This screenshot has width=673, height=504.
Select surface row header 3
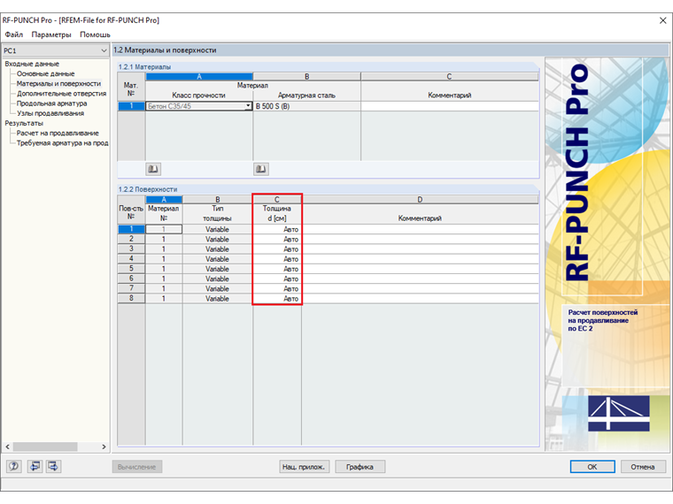tap(131, 249)
